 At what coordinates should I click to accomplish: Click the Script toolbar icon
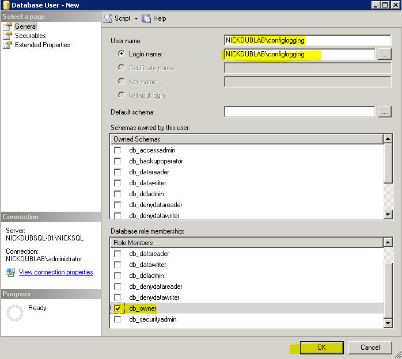[108, 18]
